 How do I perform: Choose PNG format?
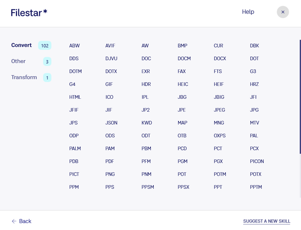[x=110, y=174]
